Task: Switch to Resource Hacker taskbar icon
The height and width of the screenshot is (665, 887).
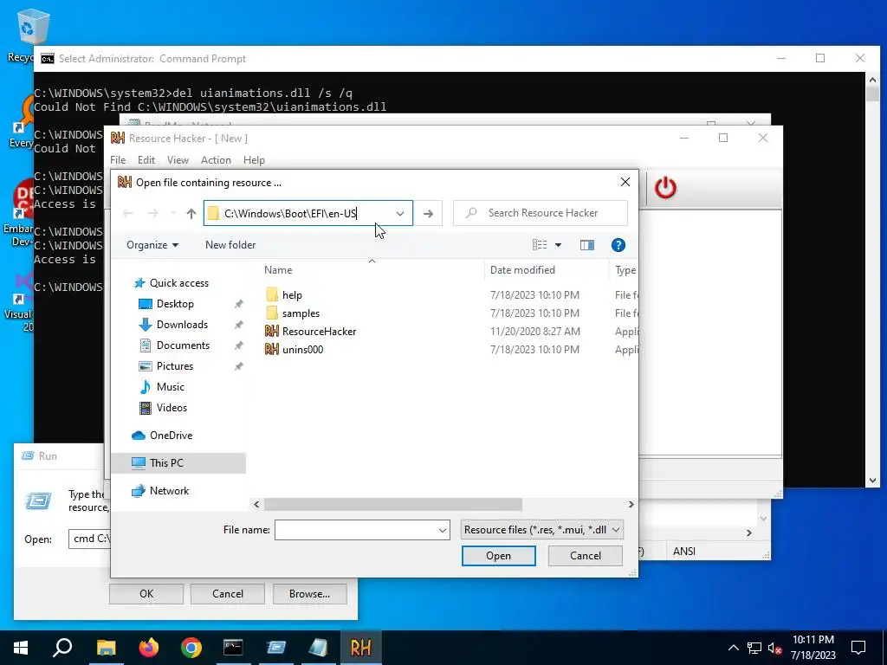Action: (361, 648)
